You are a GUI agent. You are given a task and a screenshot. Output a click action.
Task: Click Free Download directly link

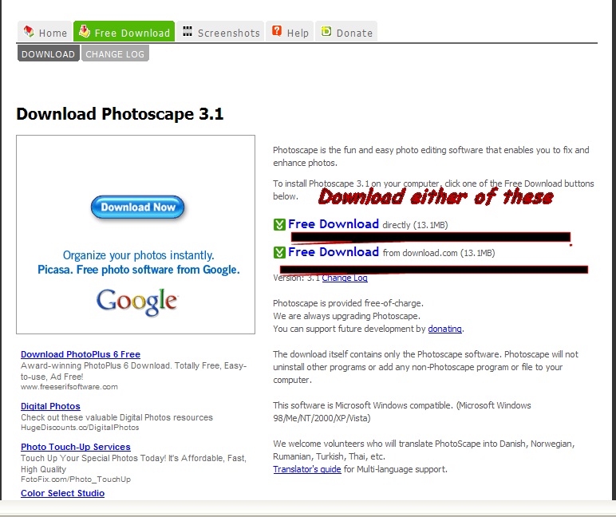click(x=334, y=224)
